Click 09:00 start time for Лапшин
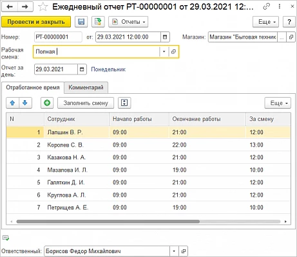The image size is (297, 257). click(x=120, y=132)
